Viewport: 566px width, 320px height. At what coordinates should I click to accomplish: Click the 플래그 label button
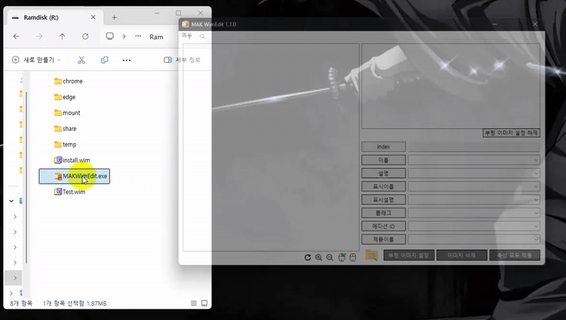point(383,213)
